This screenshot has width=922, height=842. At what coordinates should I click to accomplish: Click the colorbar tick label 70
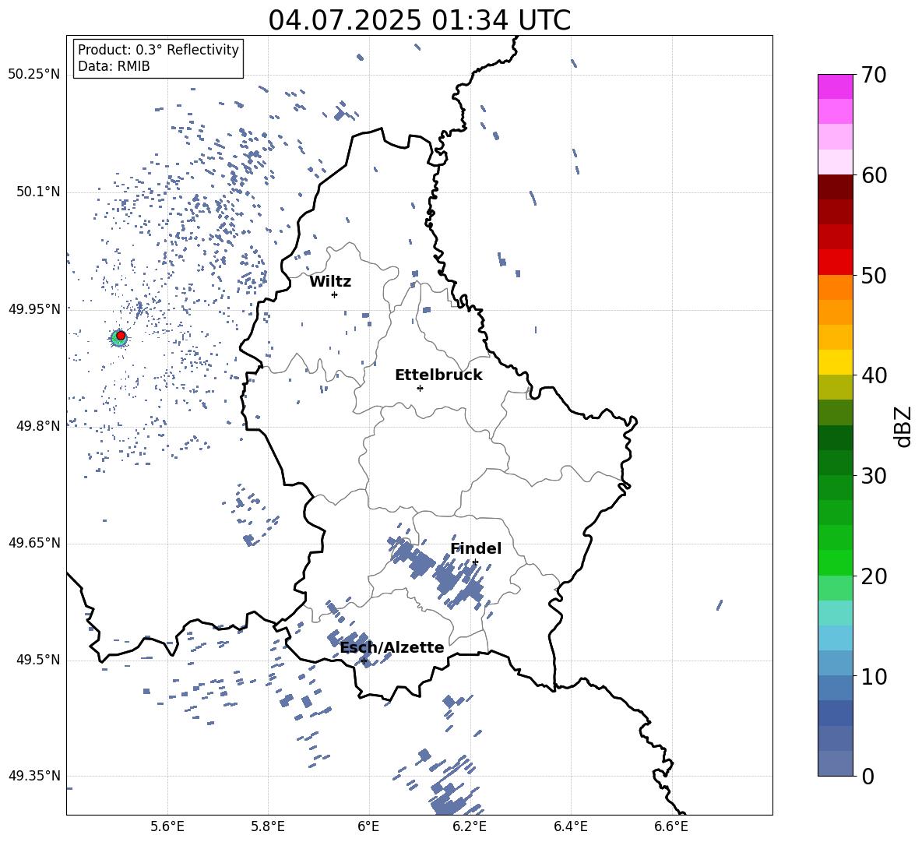point(874,75)
